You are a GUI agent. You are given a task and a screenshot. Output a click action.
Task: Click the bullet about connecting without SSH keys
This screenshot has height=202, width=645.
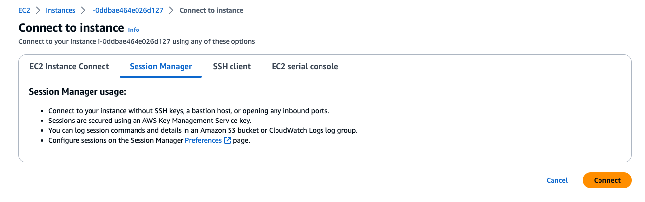tap(188, 111)
